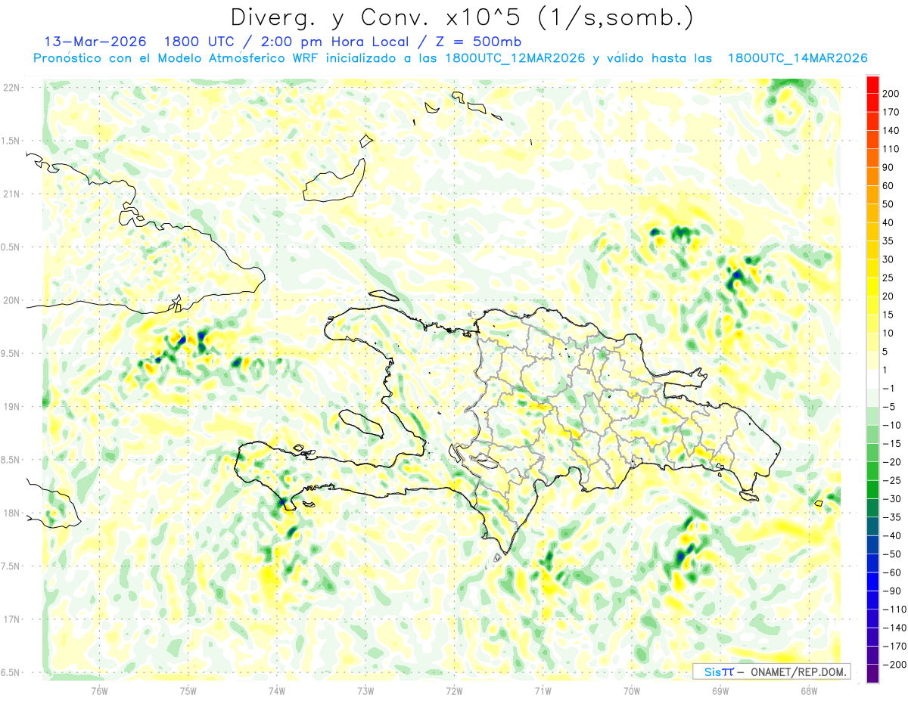Pick the orange colorbar segment between 60 and 90

click(x=872, y=177)
